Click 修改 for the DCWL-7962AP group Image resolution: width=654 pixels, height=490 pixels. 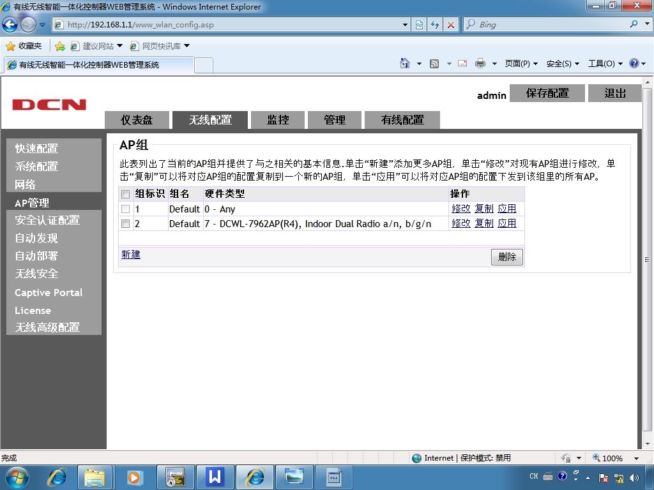click(461, 223)
